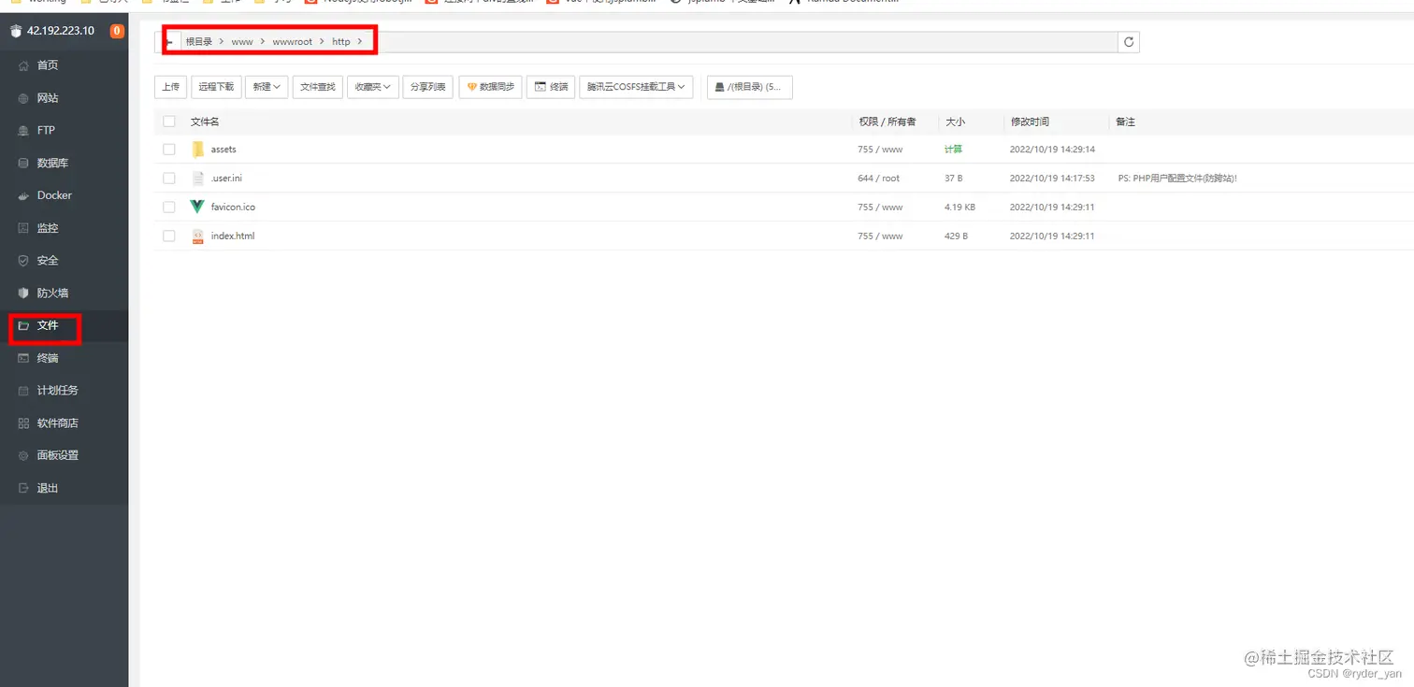Click the 计划任务 calendar icon
Image resolution: width=1414 pixels, height=687 pixels.
[x=23, y=391]
